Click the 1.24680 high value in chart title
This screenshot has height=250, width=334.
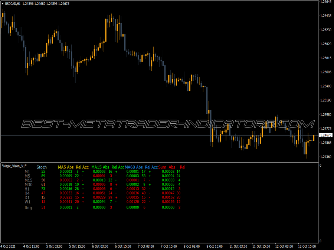click(x=40, y=4)
